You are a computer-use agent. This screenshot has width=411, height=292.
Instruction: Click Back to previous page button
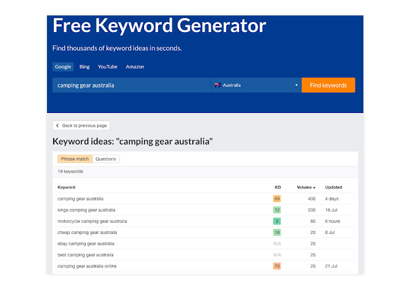click(x=81, y=126)
